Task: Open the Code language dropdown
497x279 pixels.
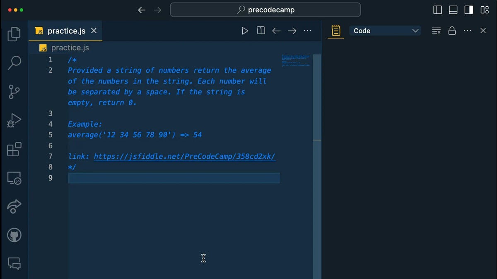Action: tap(384, 30)
